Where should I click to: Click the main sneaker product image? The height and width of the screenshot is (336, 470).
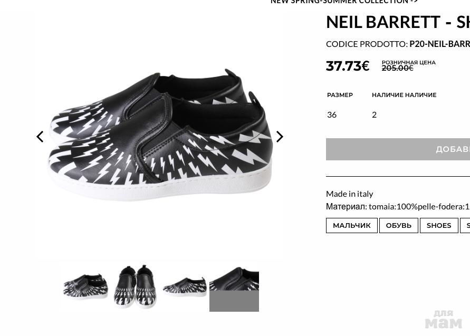point(159,135)
